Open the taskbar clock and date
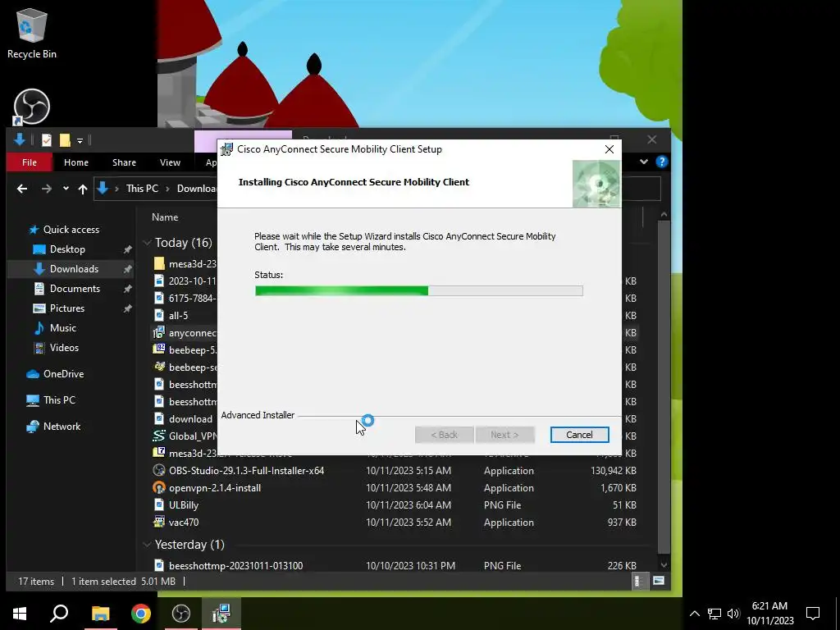Image resolution: width=840 pixels, height=630 pixels. coord(769,614)
